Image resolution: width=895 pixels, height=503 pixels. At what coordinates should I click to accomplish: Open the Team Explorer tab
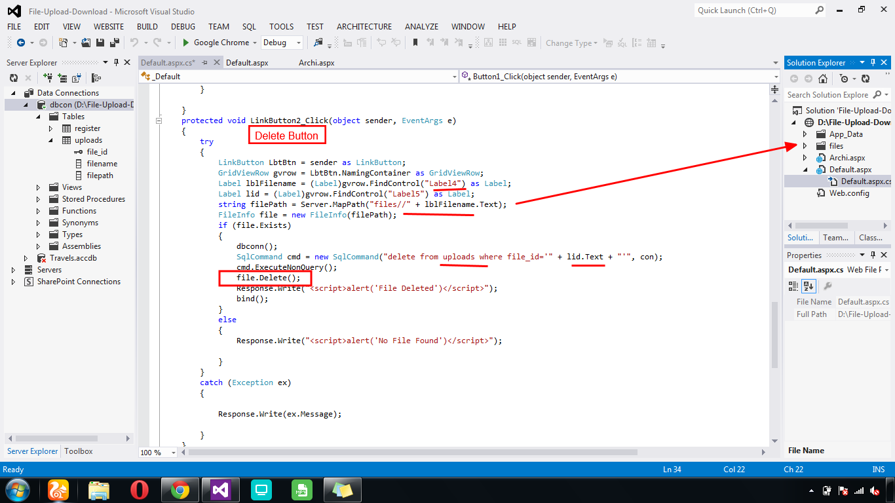point(836,238)
